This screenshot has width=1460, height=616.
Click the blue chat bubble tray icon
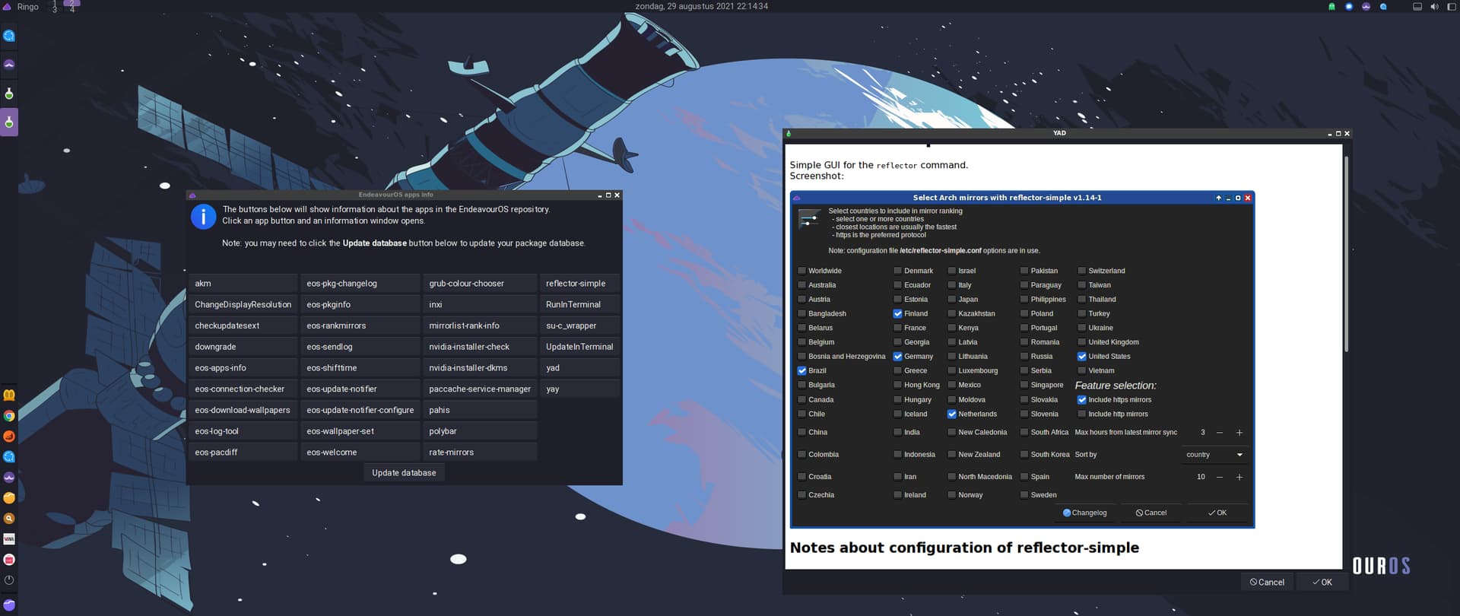tap(1383, 6)
